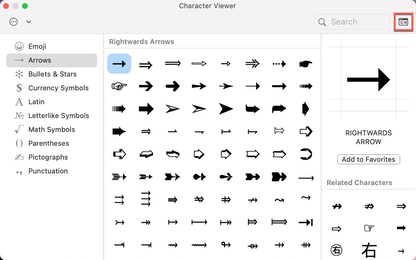Select the rightwards arrow to bar symbol
Image resolution: width=416 pixels, height=260 pixels.
click(x=305, y=223)
